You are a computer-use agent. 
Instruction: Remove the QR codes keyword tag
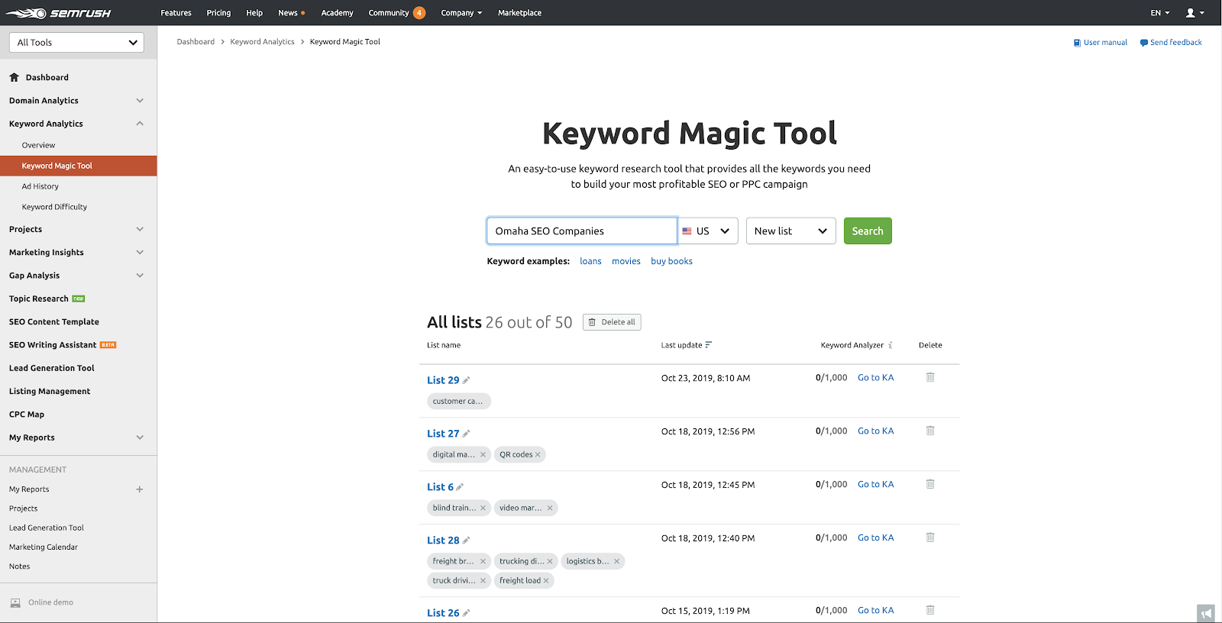(538, 455)
